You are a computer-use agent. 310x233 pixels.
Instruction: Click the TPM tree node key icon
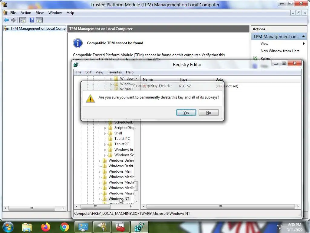[6, 29]
